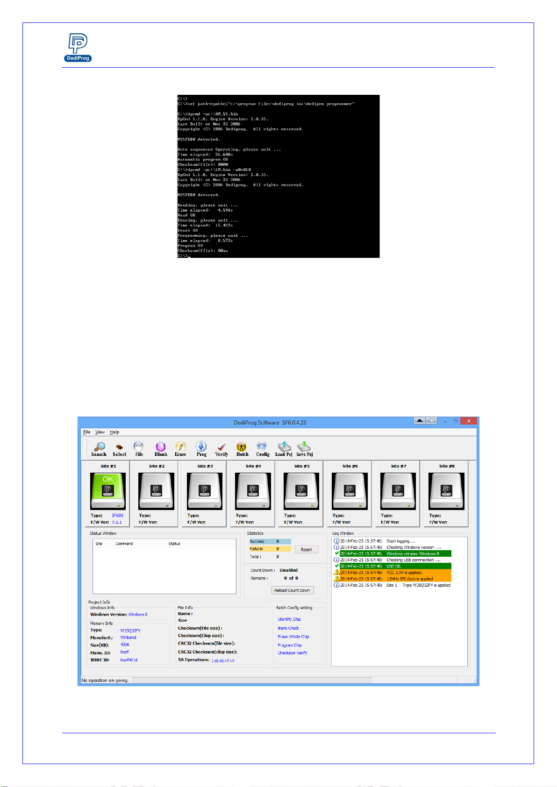The image size is (557, 787).
Task: Click the green checkmark beside USB OK
Action: tap(336, 566)
